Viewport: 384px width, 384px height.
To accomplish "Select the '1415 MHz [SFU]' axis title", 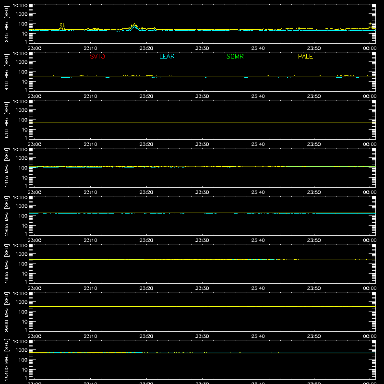I will point(6,168).
